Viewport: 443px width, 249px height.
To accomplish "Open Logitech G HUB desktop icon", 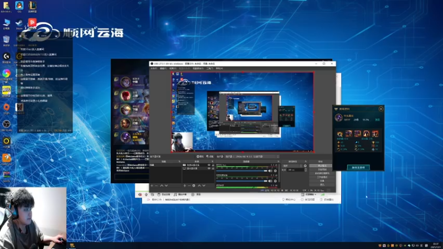I will click(x=6, y=58).
